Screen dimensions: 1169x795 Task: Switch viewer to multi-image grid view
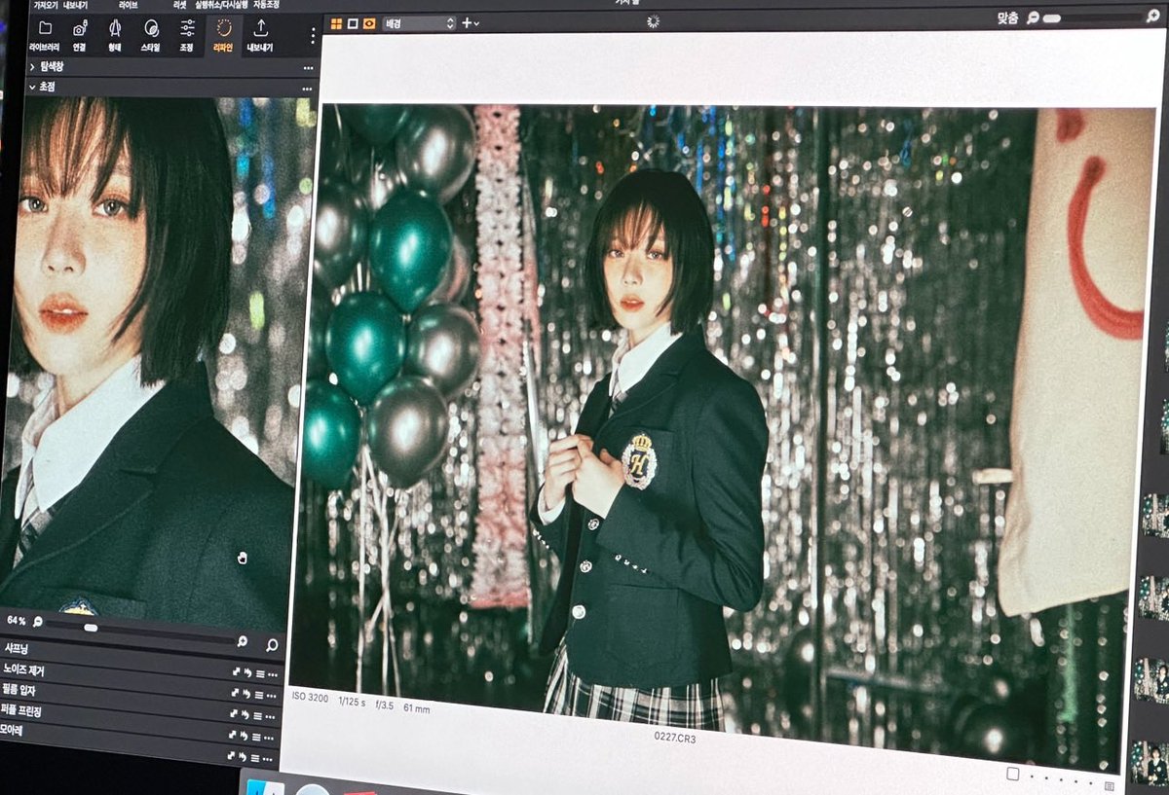(336, 23)
